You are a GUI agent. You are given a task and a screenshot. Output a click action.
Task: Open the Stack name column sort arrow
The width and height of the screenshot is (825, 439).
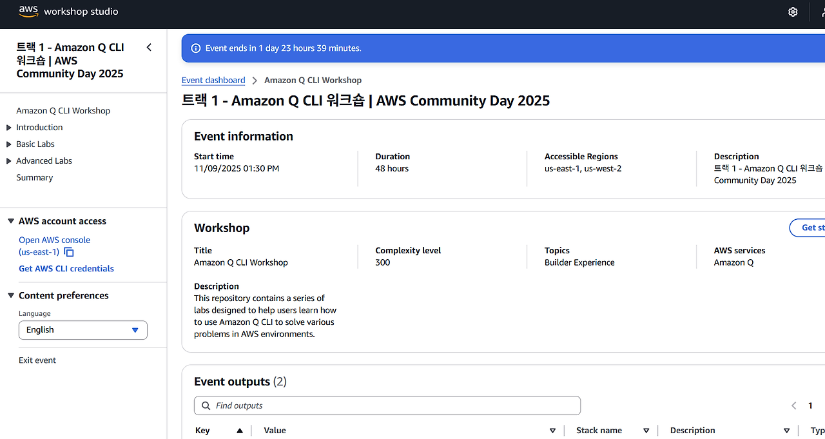pyautogui.click(x=646, y=431)
